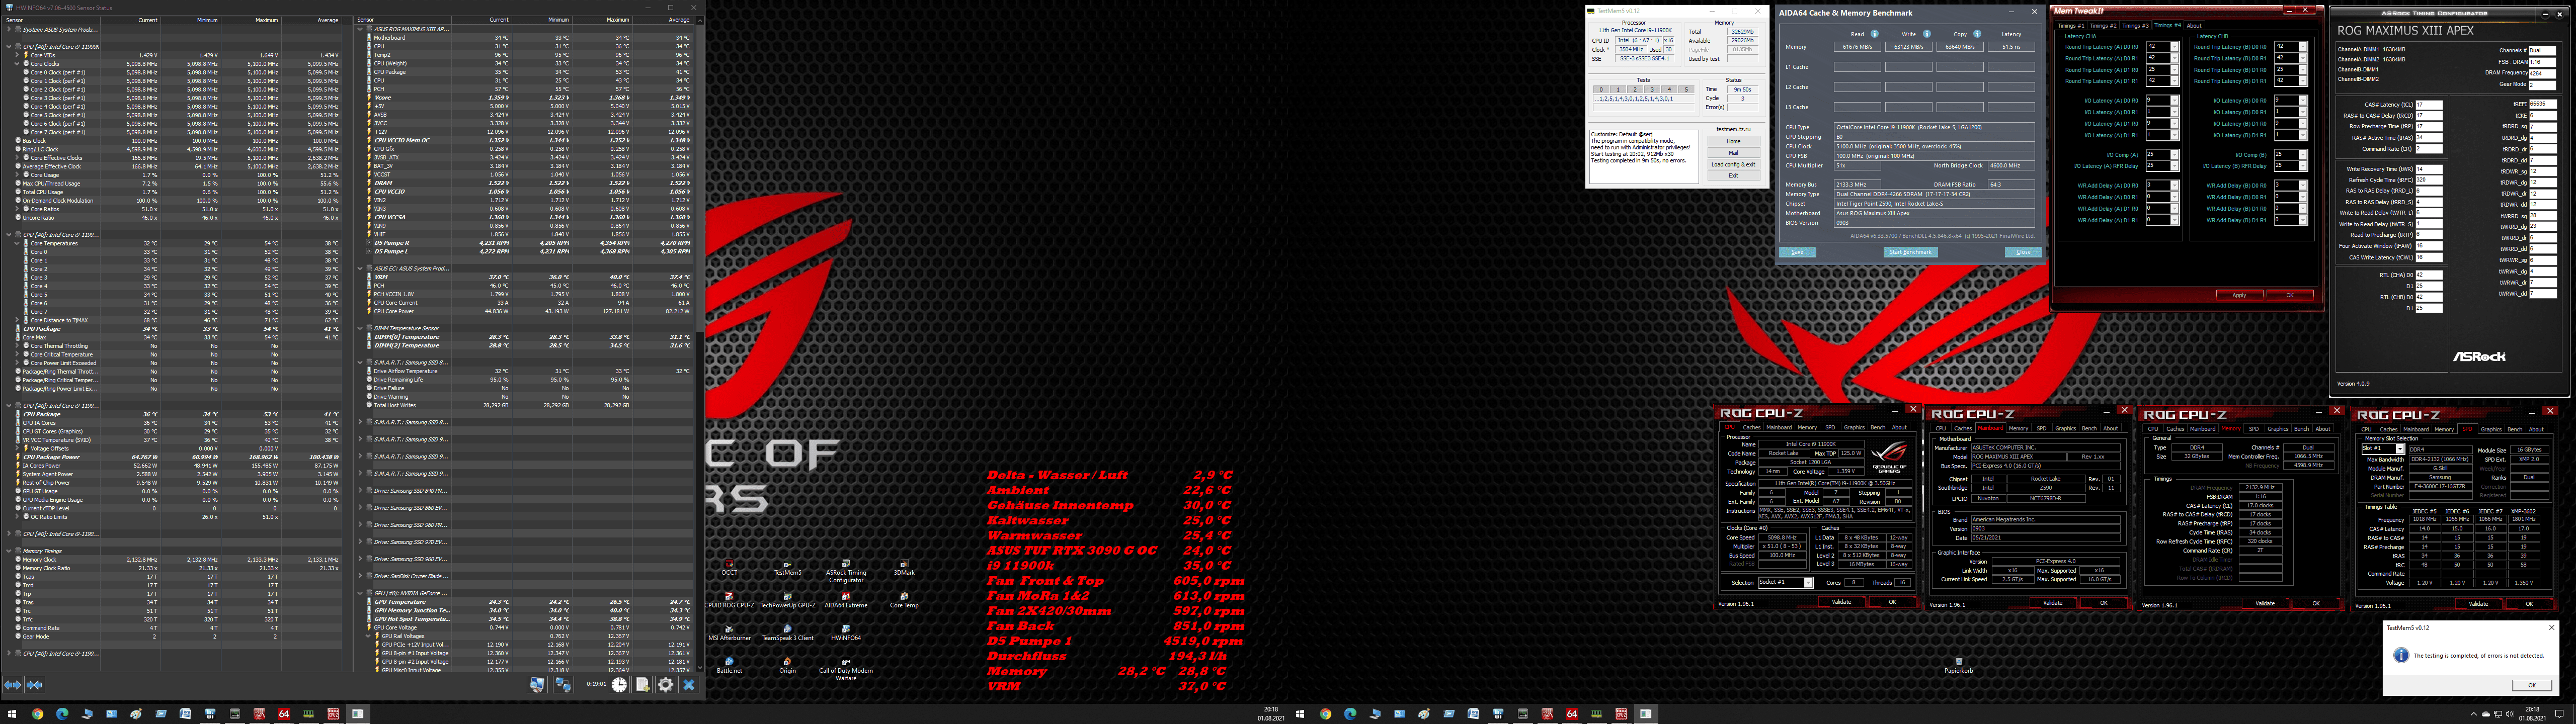Screen dimensions: 2576x724
Task: Click Apply in Mem TweakIt
Action: (x=2240, y=295)
